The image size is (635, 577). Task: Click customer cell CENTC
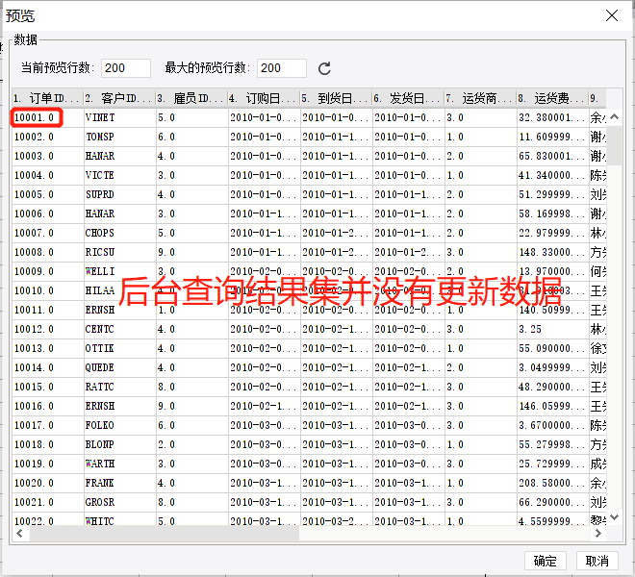click(120, 329)
